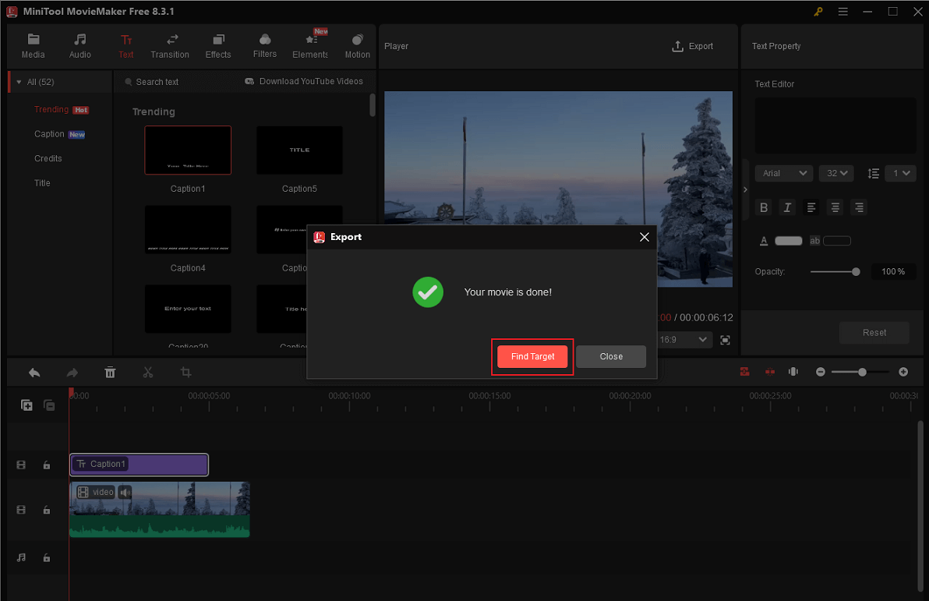Viewport: 929px width, 601px height.
Task: Click the fullscreen preview icon
Action: [726, 340]
